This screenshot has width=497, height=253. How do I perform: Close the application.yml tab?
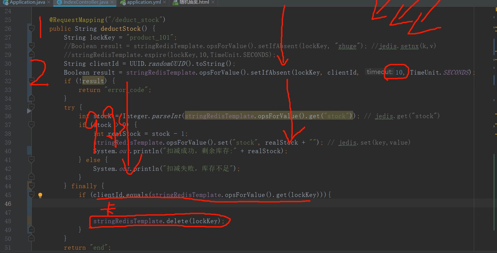(165, 2)
